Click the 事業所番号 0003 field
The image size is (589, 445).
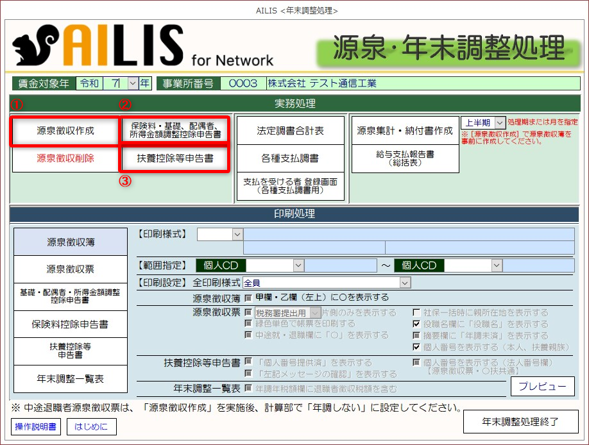242,83
